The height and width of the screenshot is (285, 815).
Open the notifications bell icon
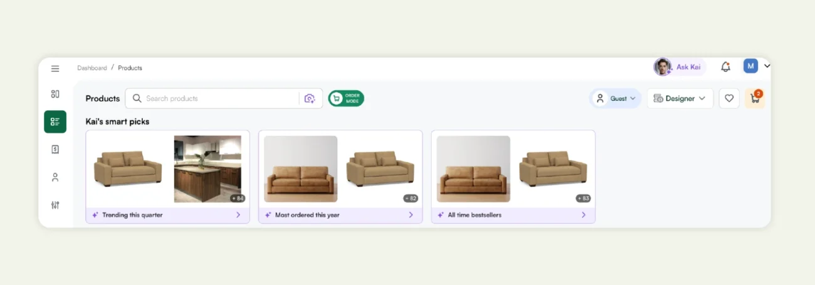(725, 66)
